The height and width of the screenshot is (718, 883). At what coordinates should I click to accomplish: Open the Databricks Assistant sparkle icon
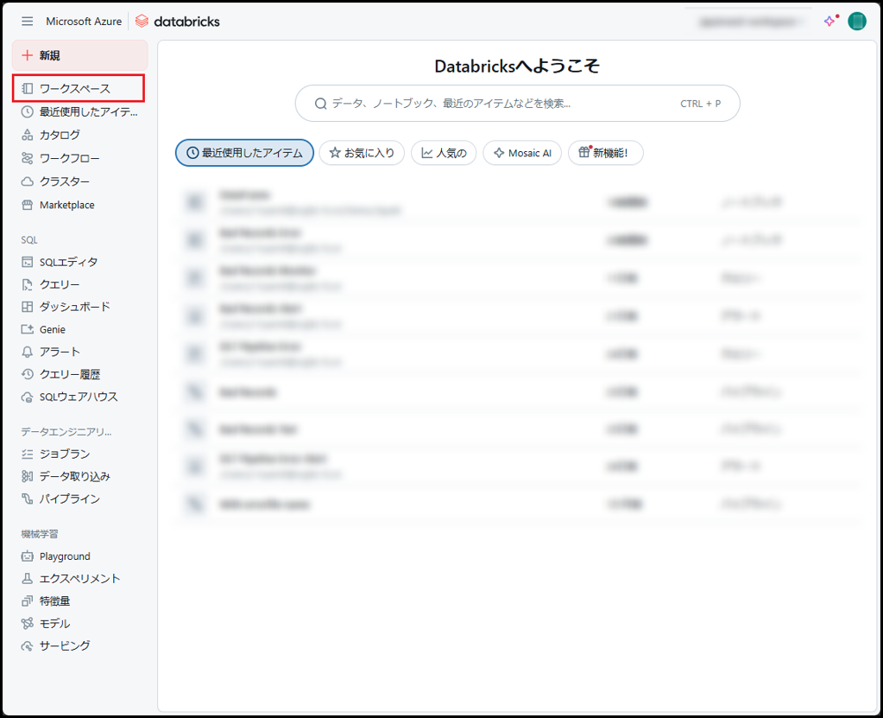click(830, 22)
